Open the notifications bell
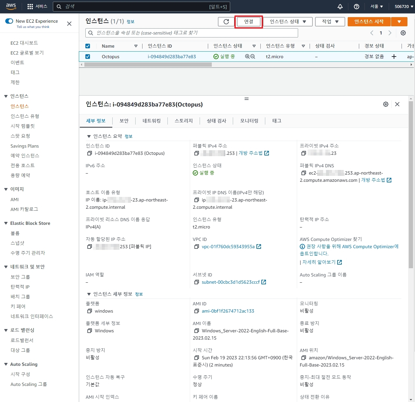This screenshot has height=402, width=415. click(x=340, y=7)
